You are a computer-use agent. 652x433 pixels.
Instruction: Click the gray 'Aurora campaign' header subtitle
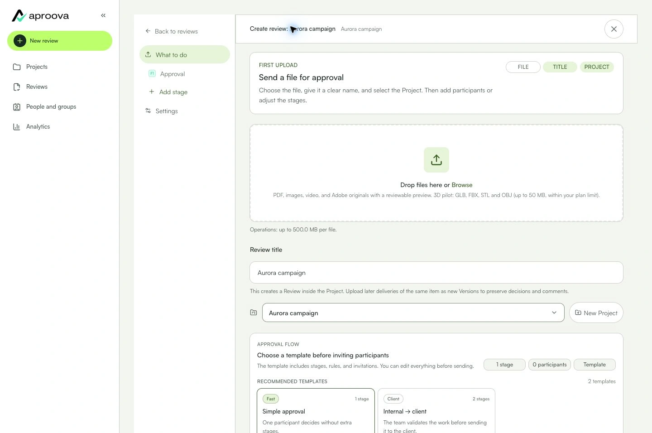tap(361, 29)
